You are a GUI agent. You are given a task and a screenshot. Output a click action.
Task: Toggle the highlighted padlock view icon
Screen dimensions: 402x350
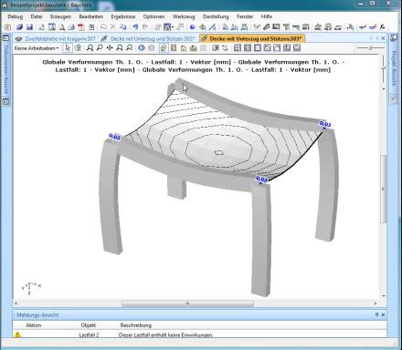(x=164, y=47)
